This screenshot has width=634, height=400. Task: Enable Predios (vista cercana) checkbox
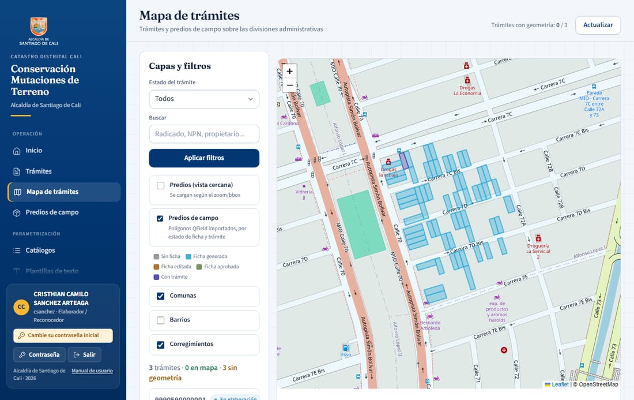coord(161,185)
